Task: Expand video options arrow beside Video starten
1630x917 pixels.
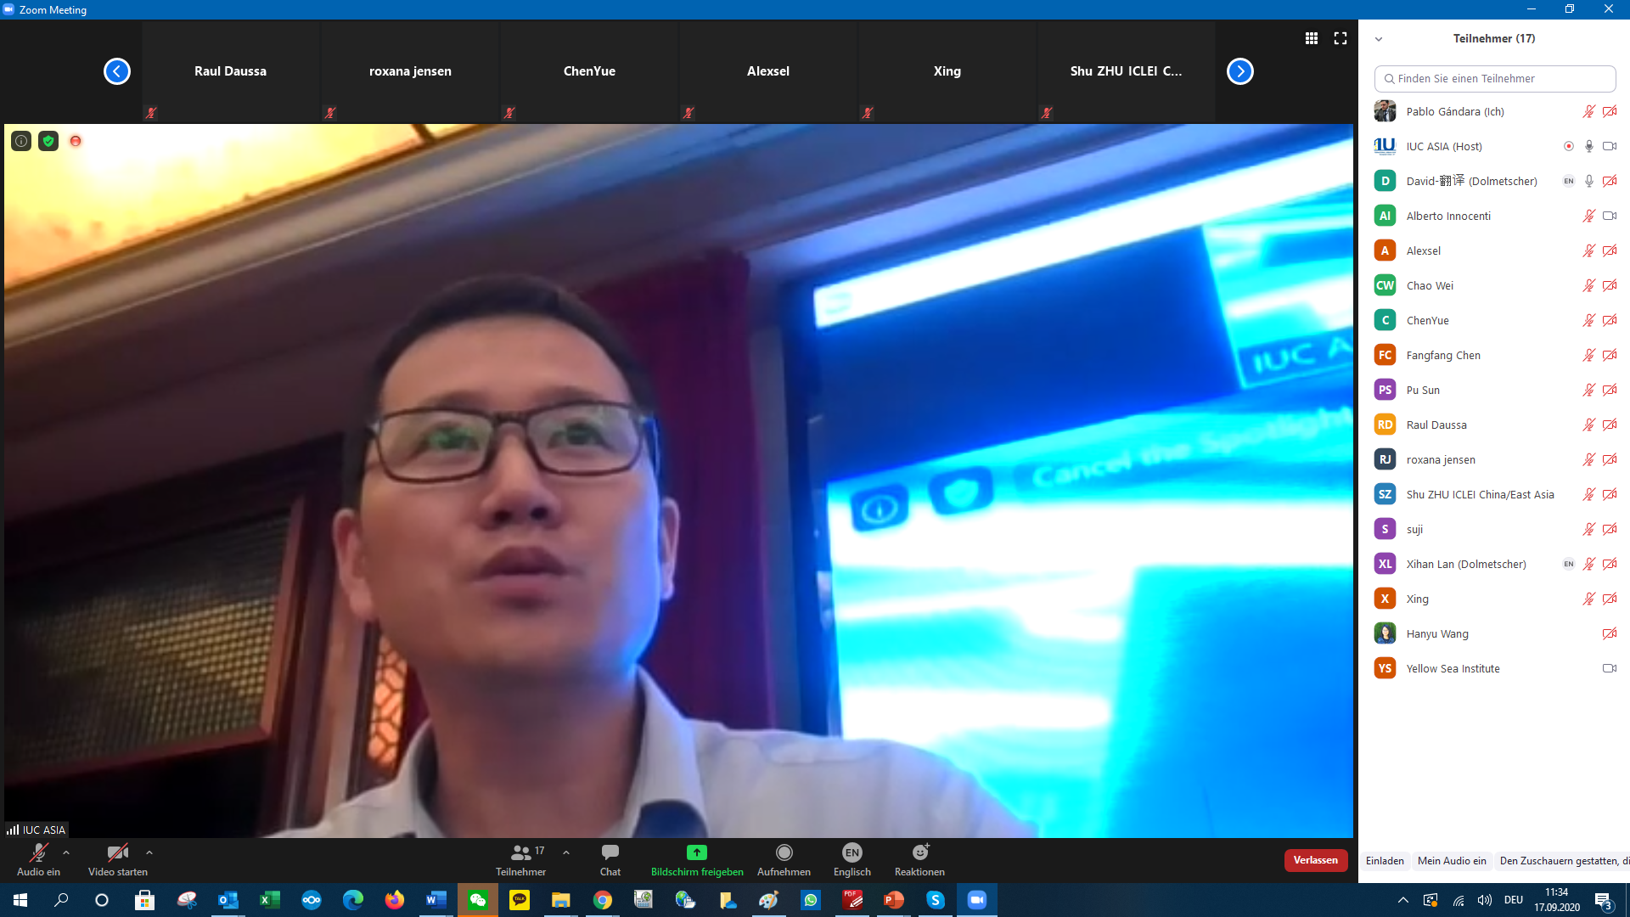Action: pos(149,852)
